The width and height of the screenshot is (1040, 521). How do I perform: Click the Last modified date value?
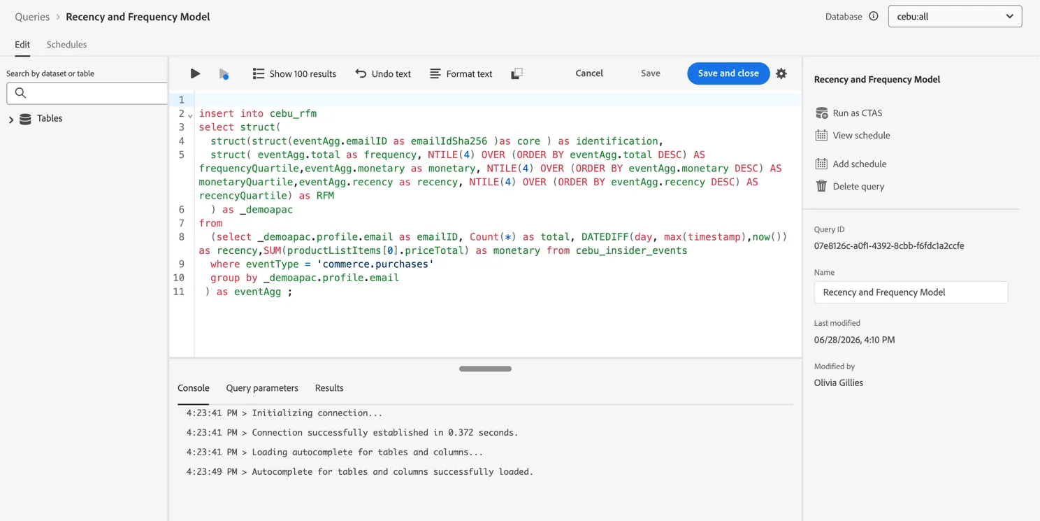click(854, 340)
